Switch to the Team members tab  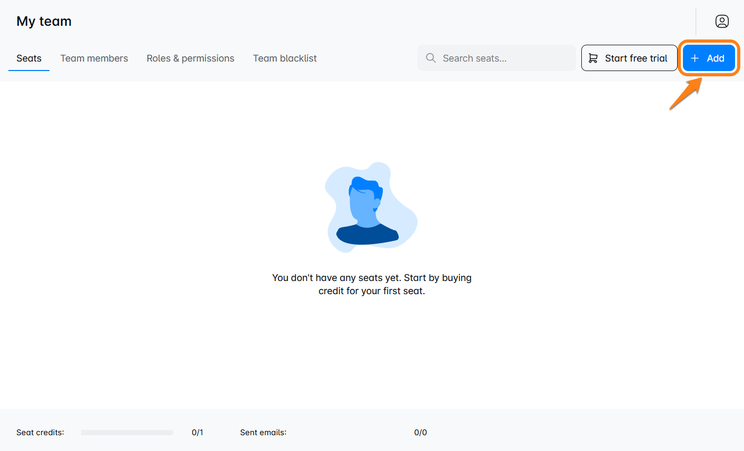pos(94,58)
